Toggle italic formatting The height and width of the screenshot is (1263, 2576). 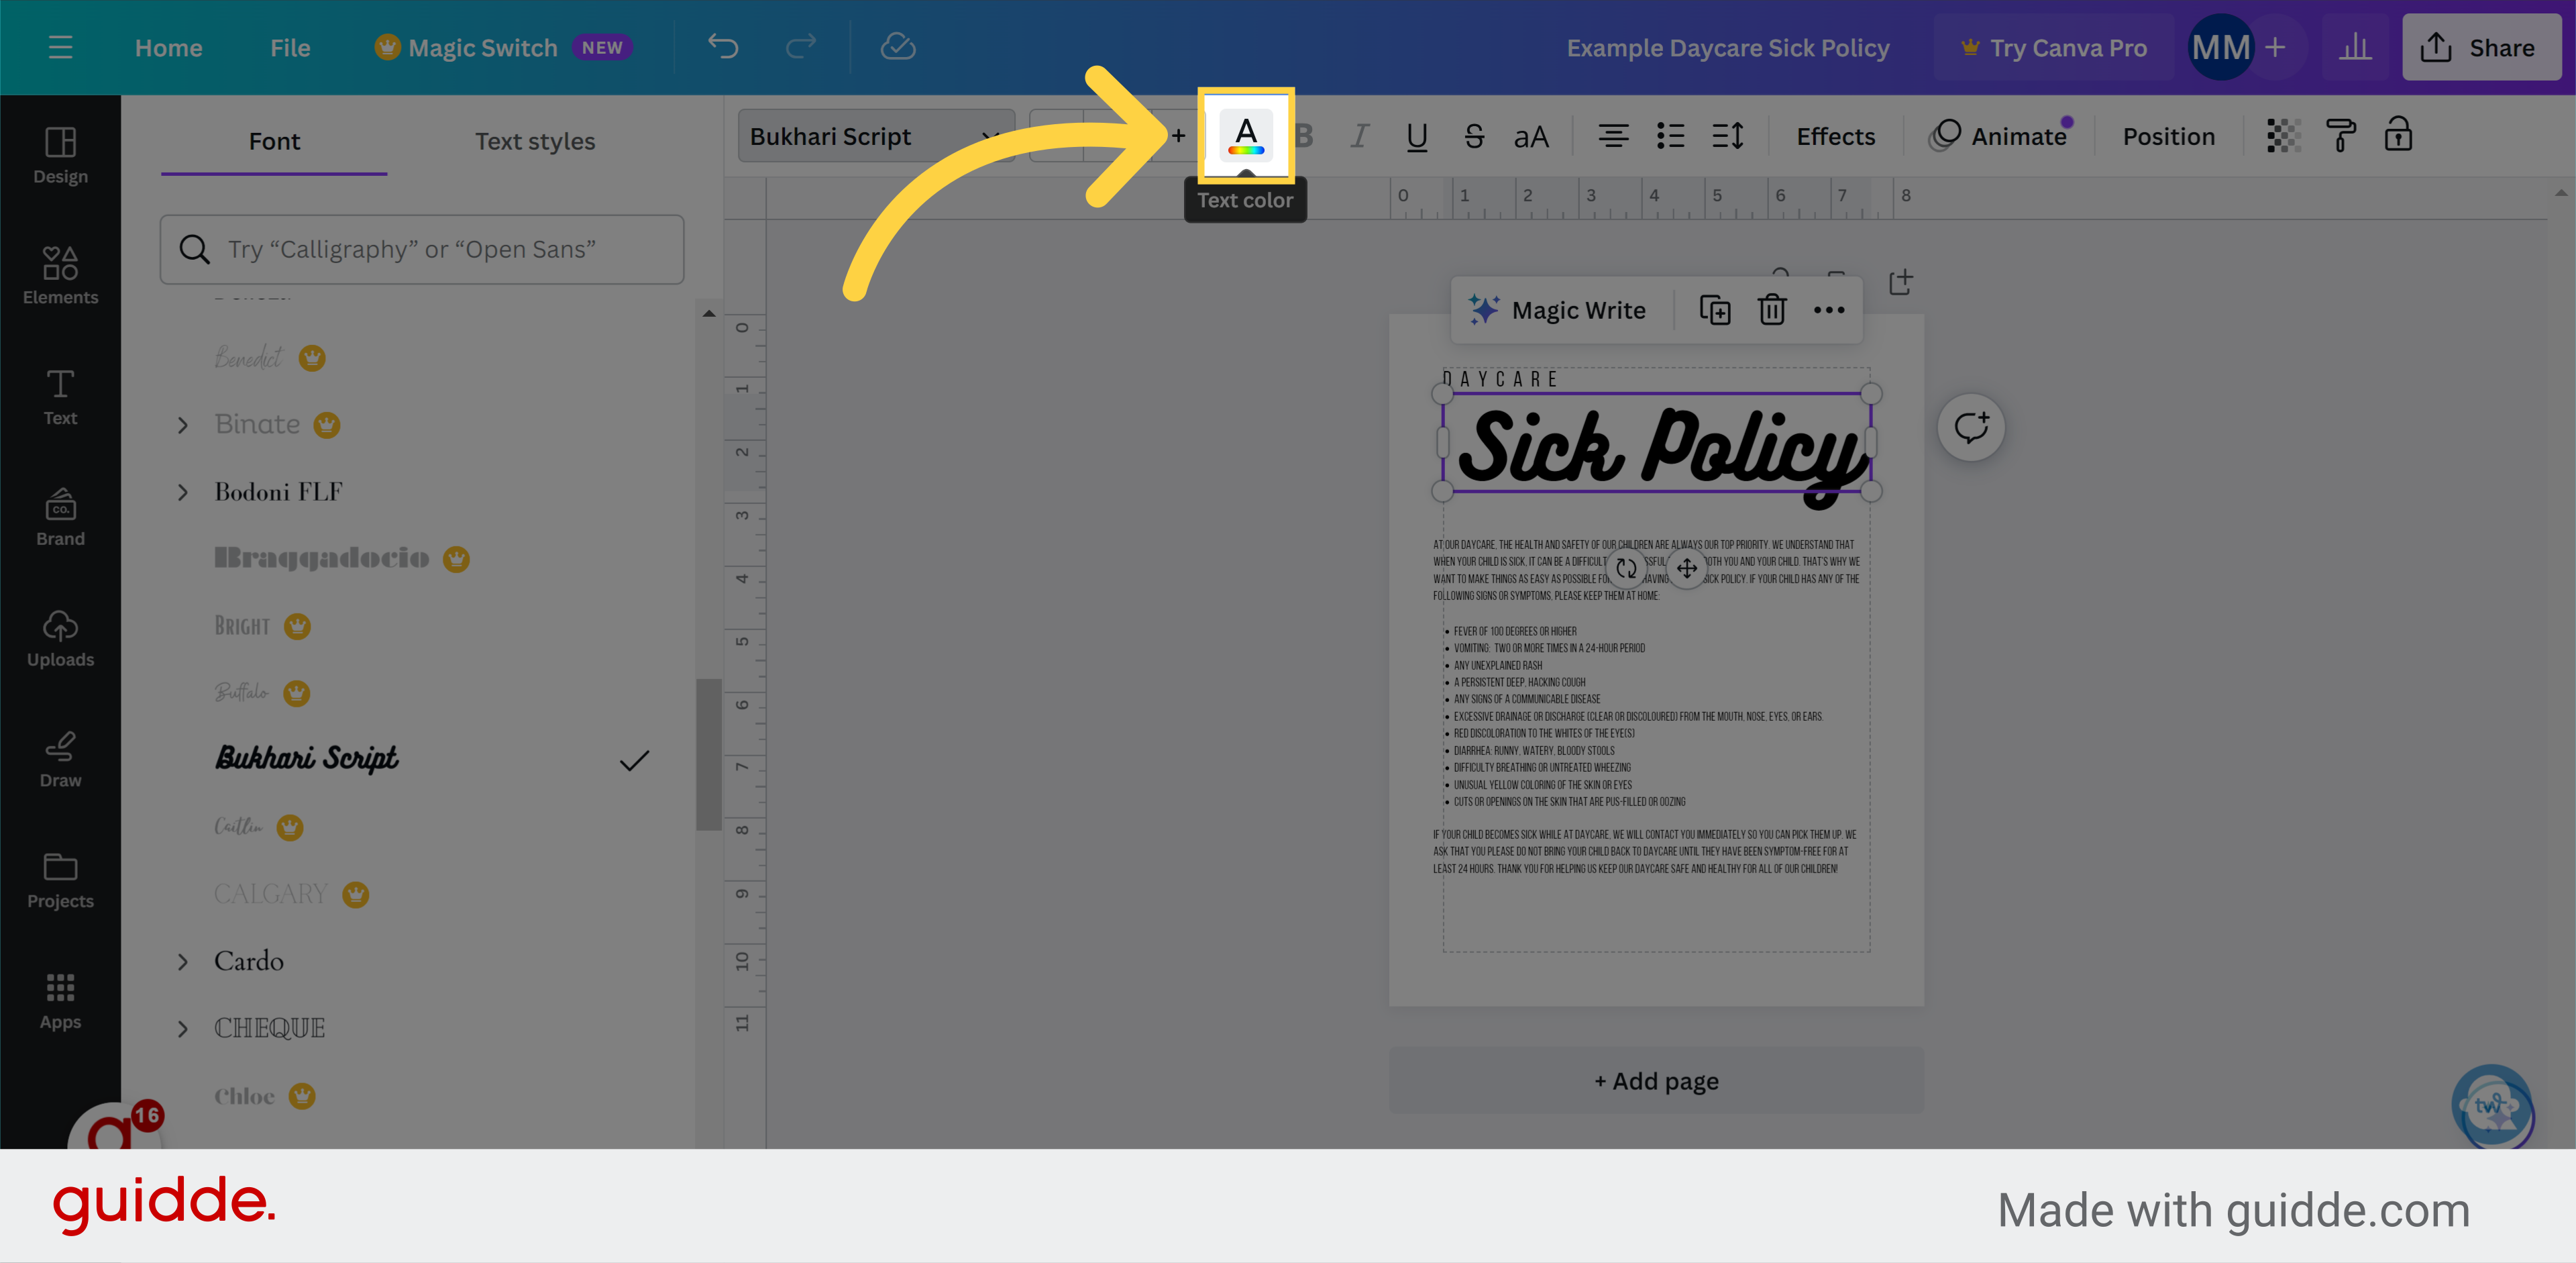1359,136
